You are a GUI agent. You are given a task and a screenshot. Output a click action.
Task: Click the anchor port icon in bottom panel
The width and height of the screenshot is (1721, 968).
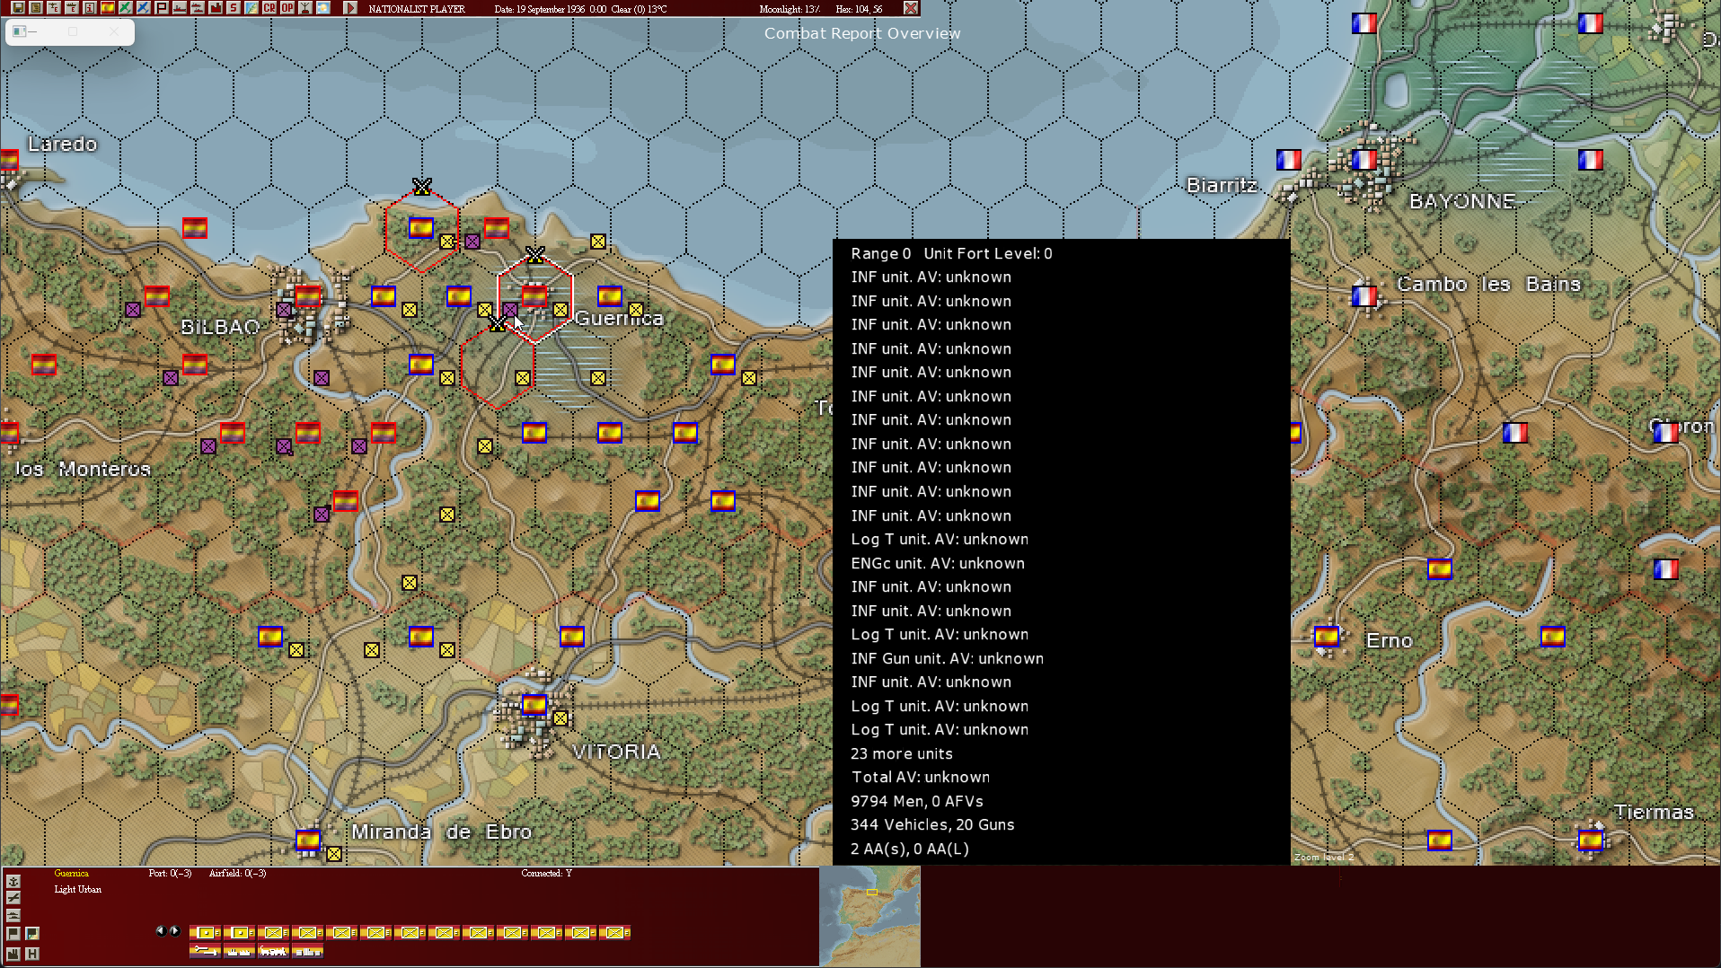pos(13,882)
